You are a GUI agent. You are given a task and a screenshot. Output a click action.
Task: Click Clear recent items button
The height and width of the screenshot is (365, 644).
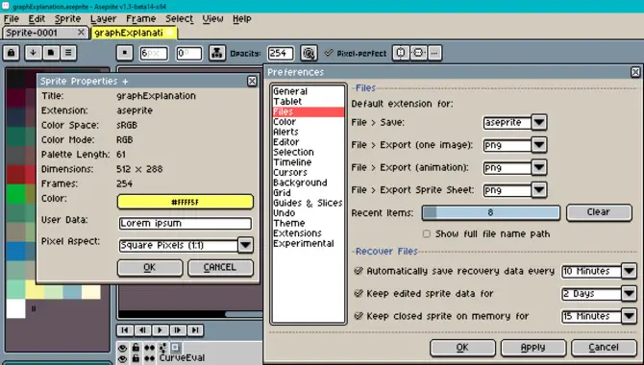pos(599,212)
